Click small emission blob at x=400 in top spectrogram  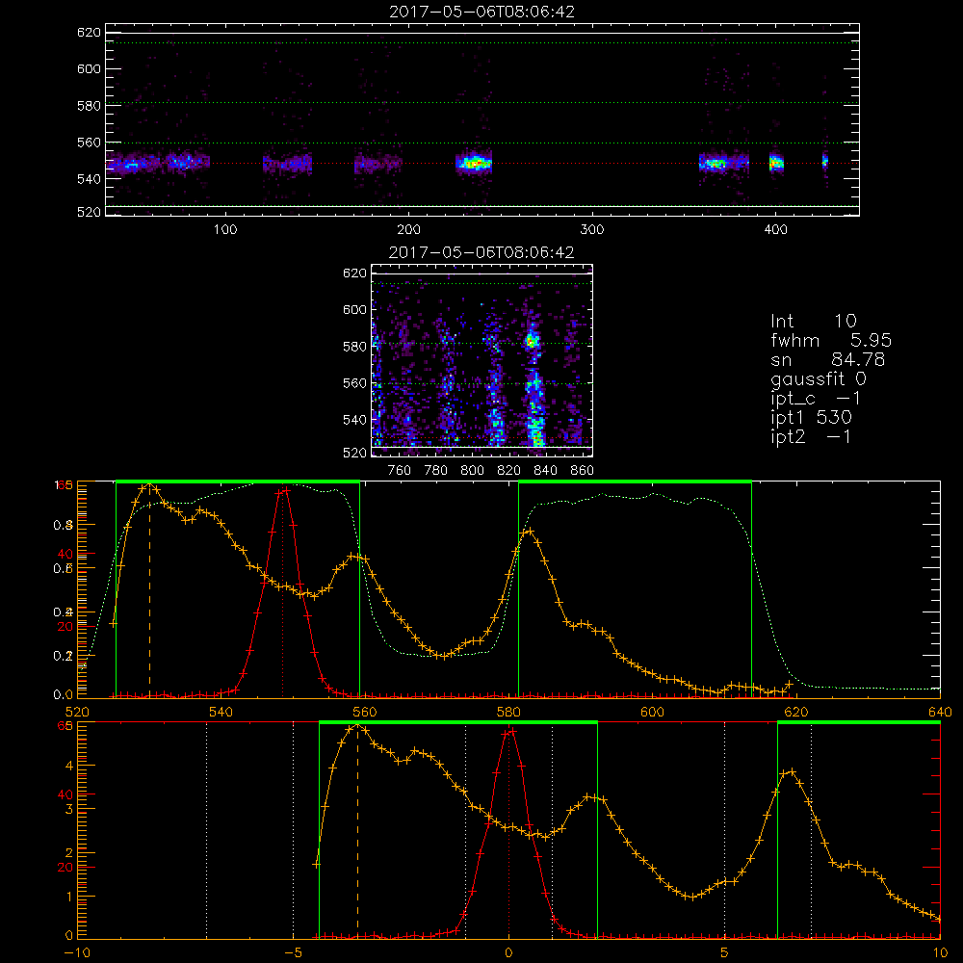coord(776,164)
